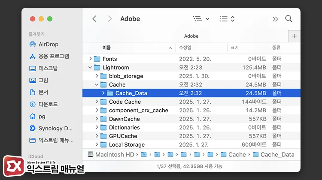Viewport: 322px width, 180px height.
Task: Open the pg home folder in sidebar
Action: [37, 117]
